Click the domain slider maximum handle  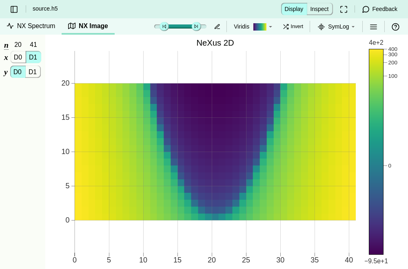pos(196,26)
